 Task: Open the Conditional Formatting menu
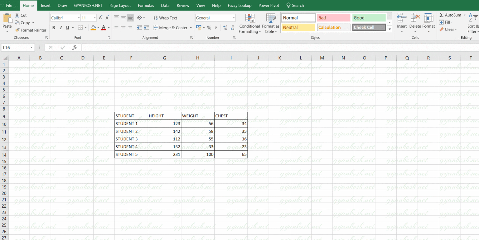tap(249, 24)
